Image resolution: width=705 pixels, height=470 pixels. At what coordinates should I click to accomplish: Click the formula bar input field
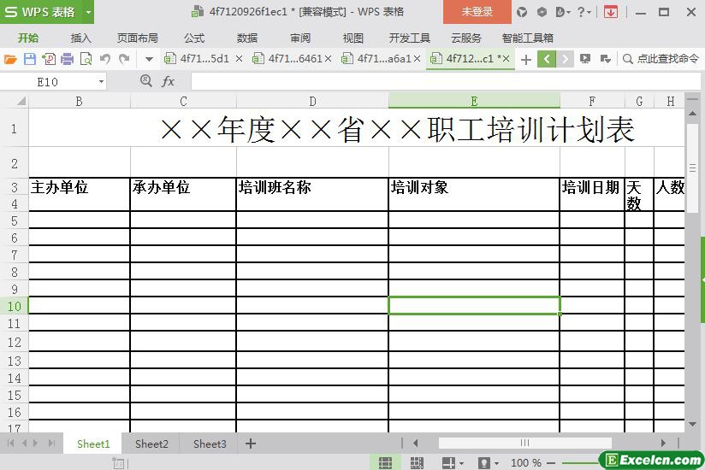pos(445,82)
